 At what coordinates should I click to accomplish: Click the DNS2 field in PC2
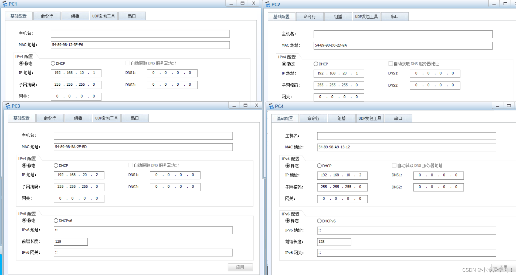pyautogui.click(x=435, y=85)
